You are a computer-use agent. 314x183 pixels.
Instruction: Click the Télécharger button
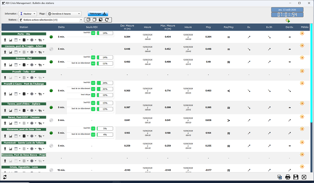pos(98,14)
